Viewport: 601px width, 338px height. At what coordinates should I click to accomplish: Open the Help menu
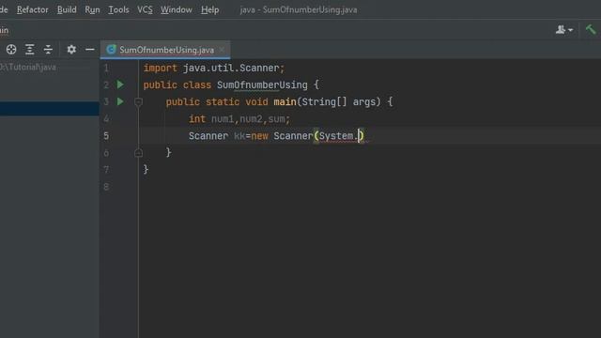210,9
